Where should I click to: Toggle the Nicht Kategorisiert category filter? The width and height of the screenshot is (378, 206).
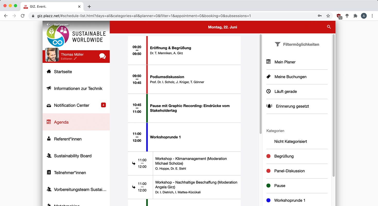(x=297, y=141)
